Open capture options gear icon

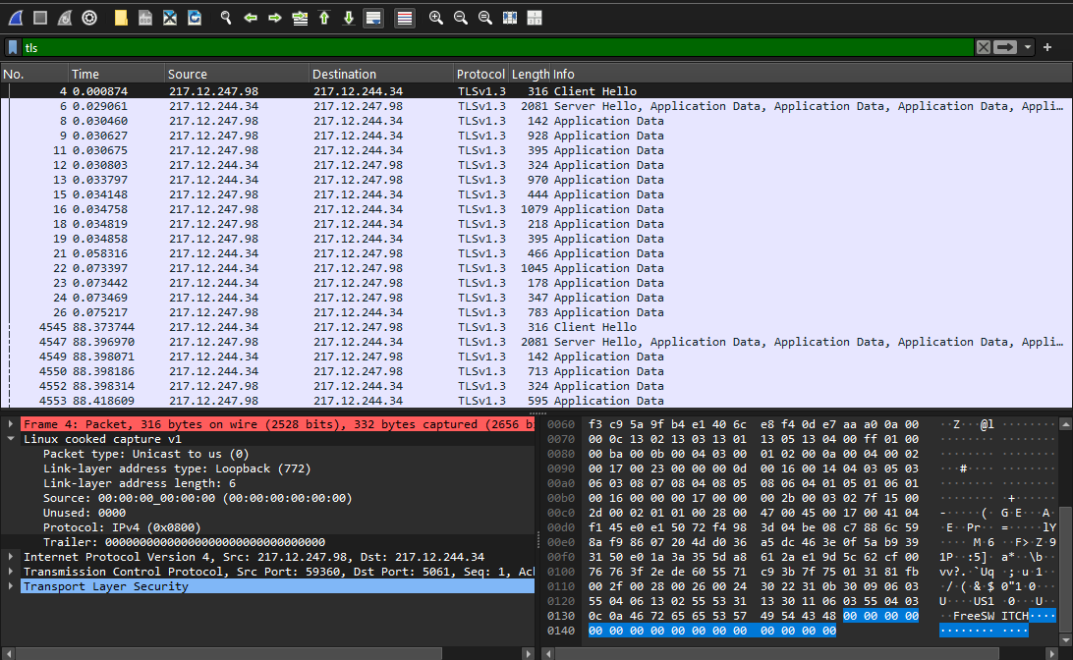click(x=89, y=18)
